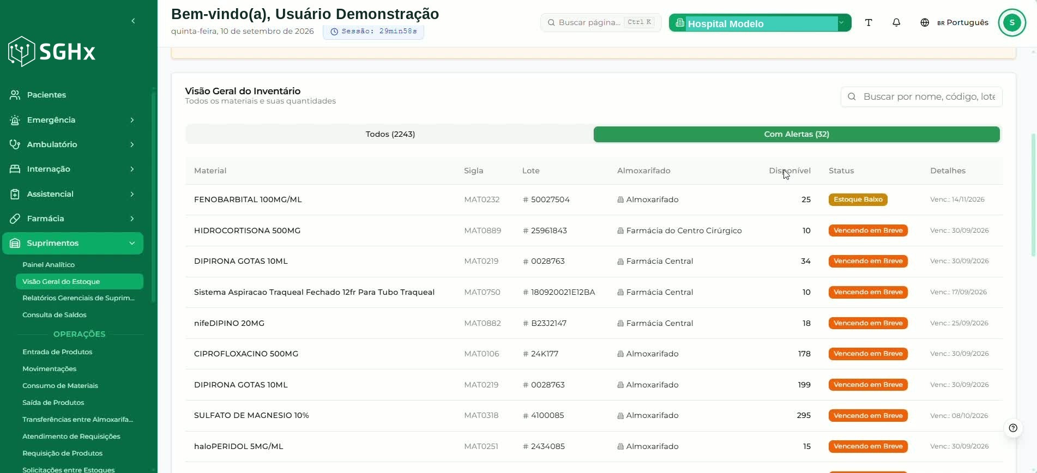Focus the Buscar por nome inventory search
Image resolution: width=1037 pixels, height=473 pixels.
click(921, 96)
